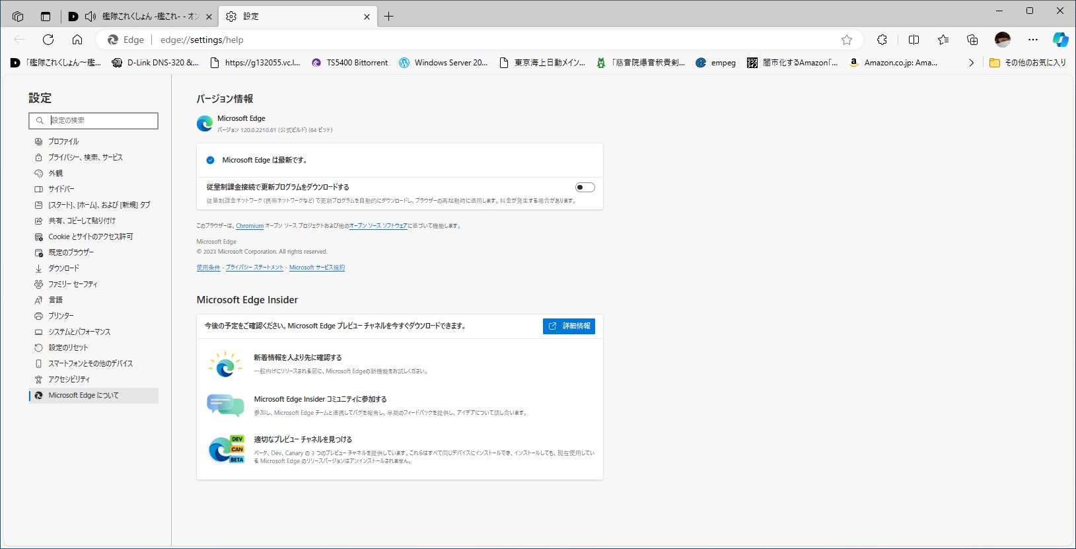Open the 使用条件 link
1076x549 pixels.
(x=208, y=268)
